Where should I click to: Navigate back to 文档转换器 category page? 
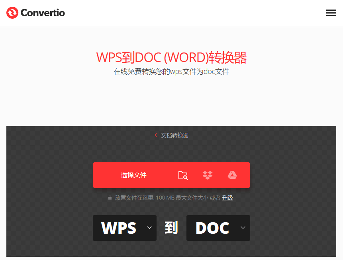(174, 135)
